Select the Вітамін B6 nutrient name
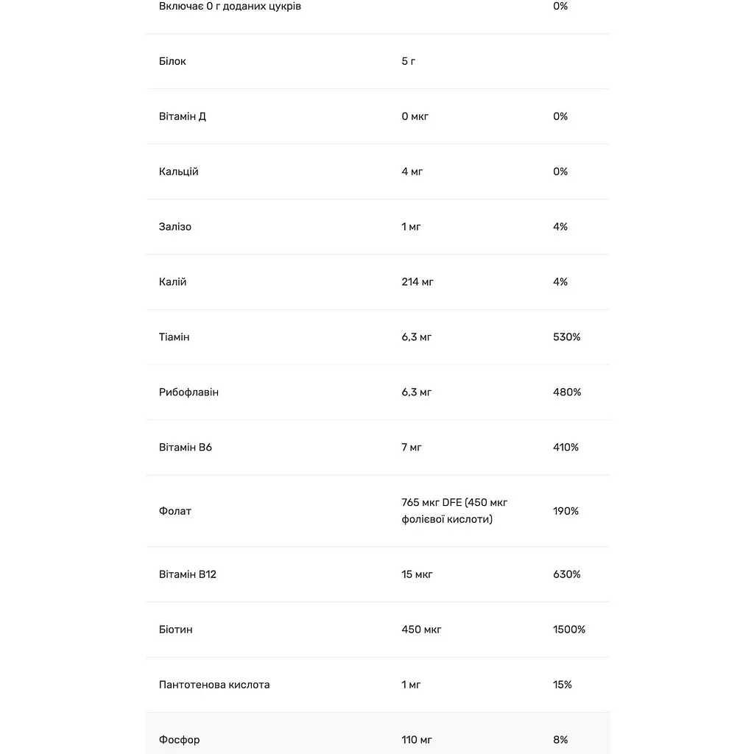Image resolution: width=754 pixels, height=754 pixels. click(185, 447)
